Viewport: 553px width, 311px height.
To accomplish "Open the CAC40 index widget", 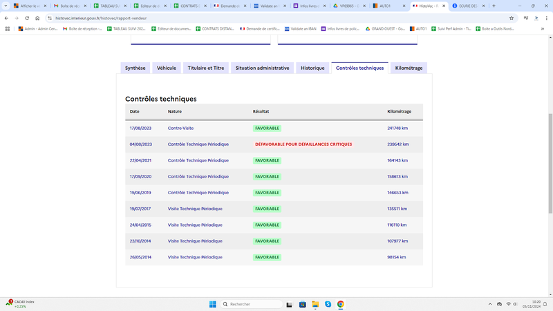I will point(20,304).
